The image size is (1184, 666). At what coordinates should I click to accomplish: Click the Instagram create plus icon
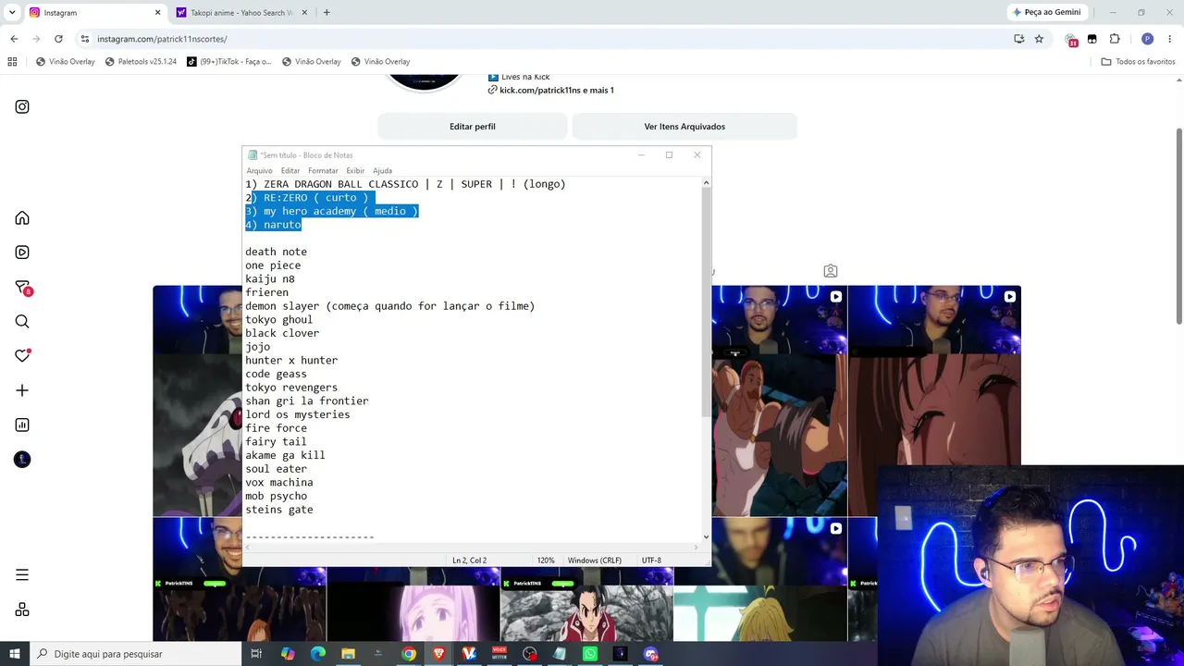pyautogui.click(x=22, y=390)
